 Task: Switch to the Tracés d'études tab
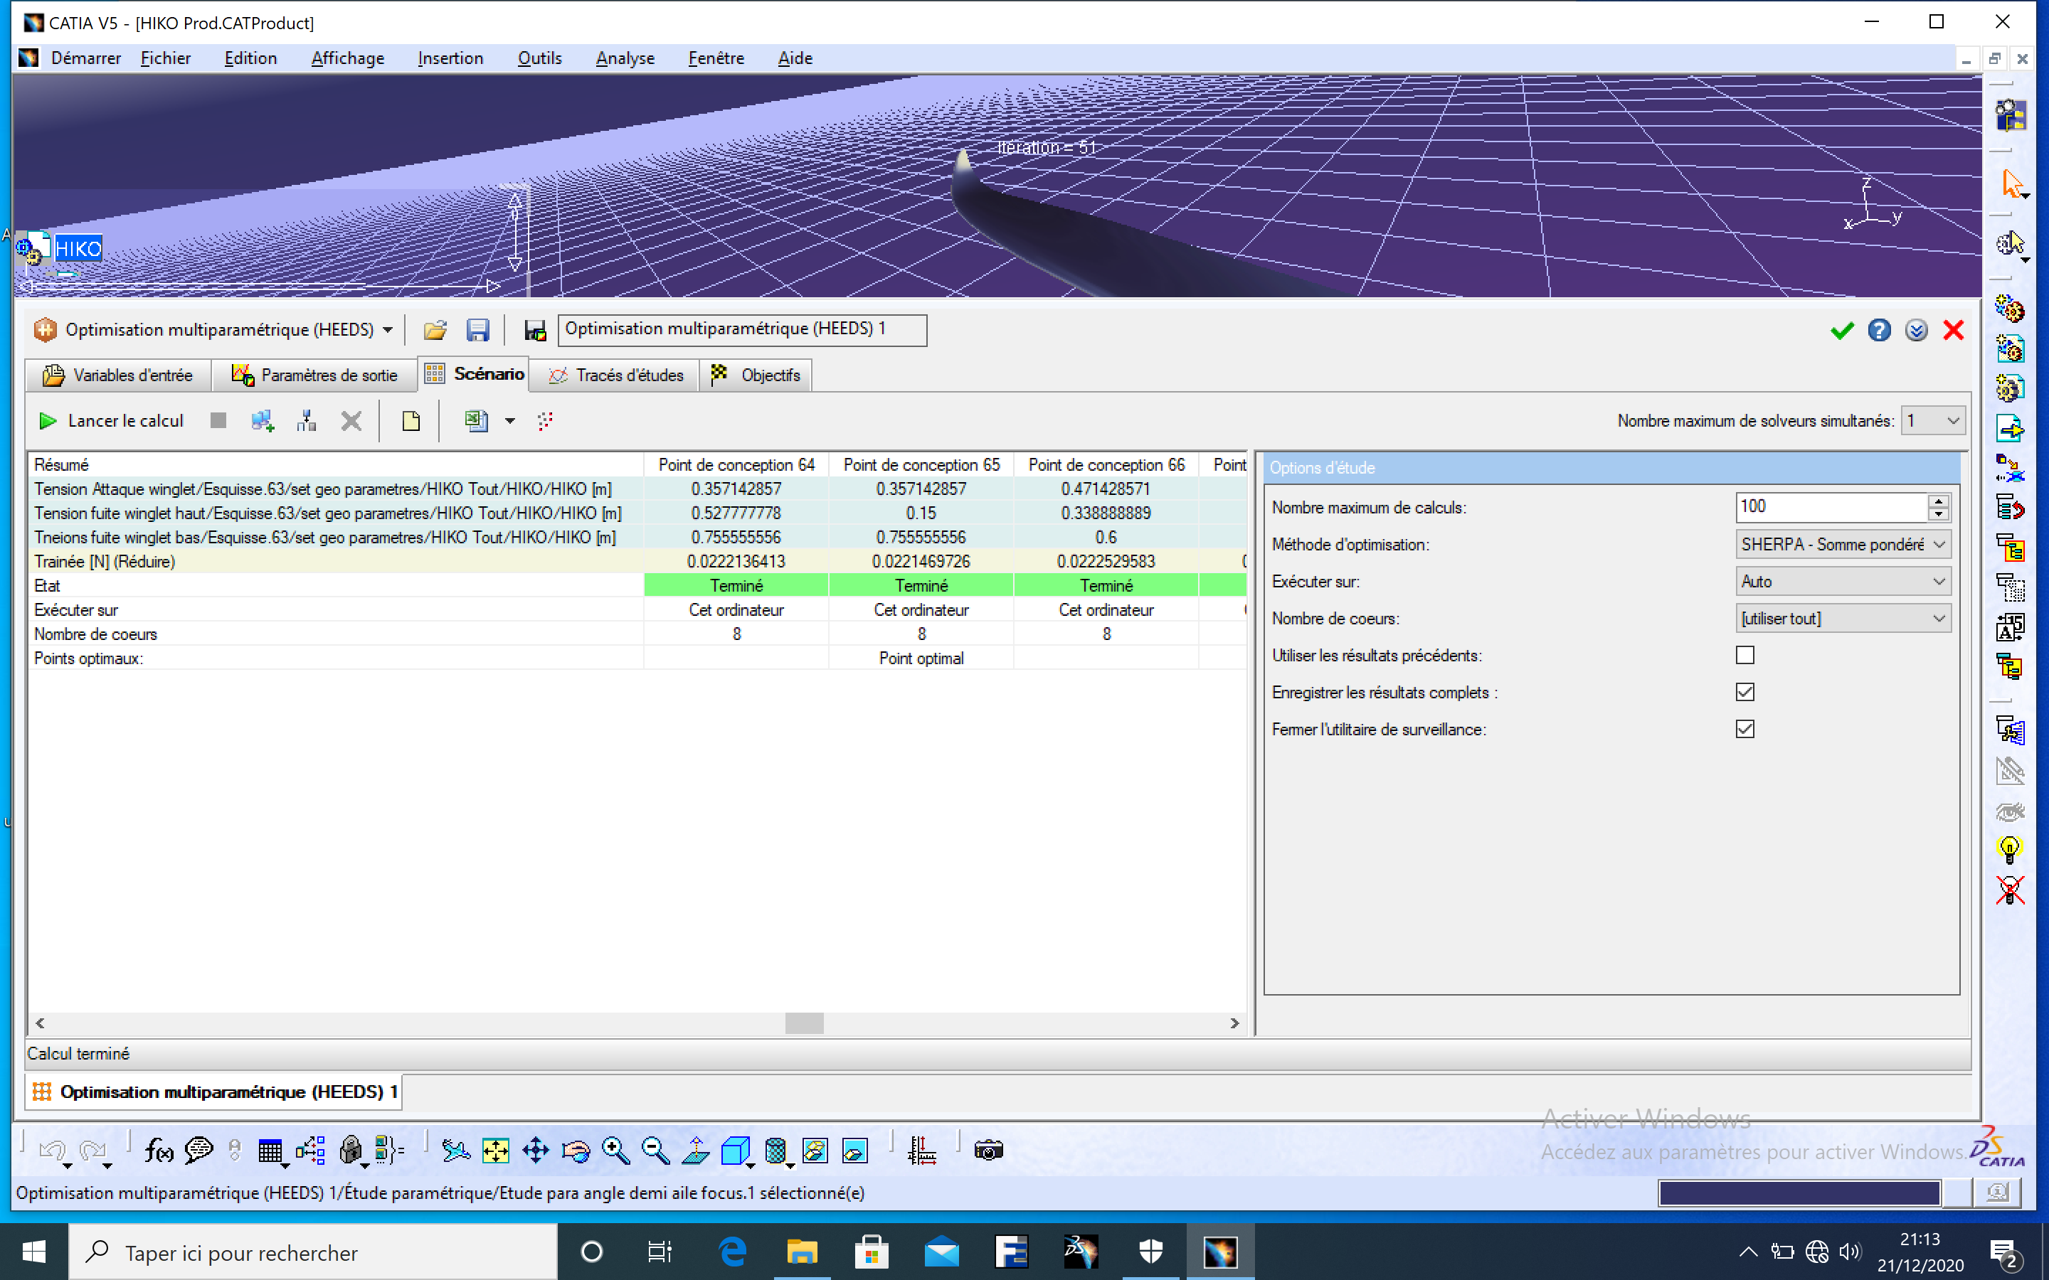tap(615, 375)
